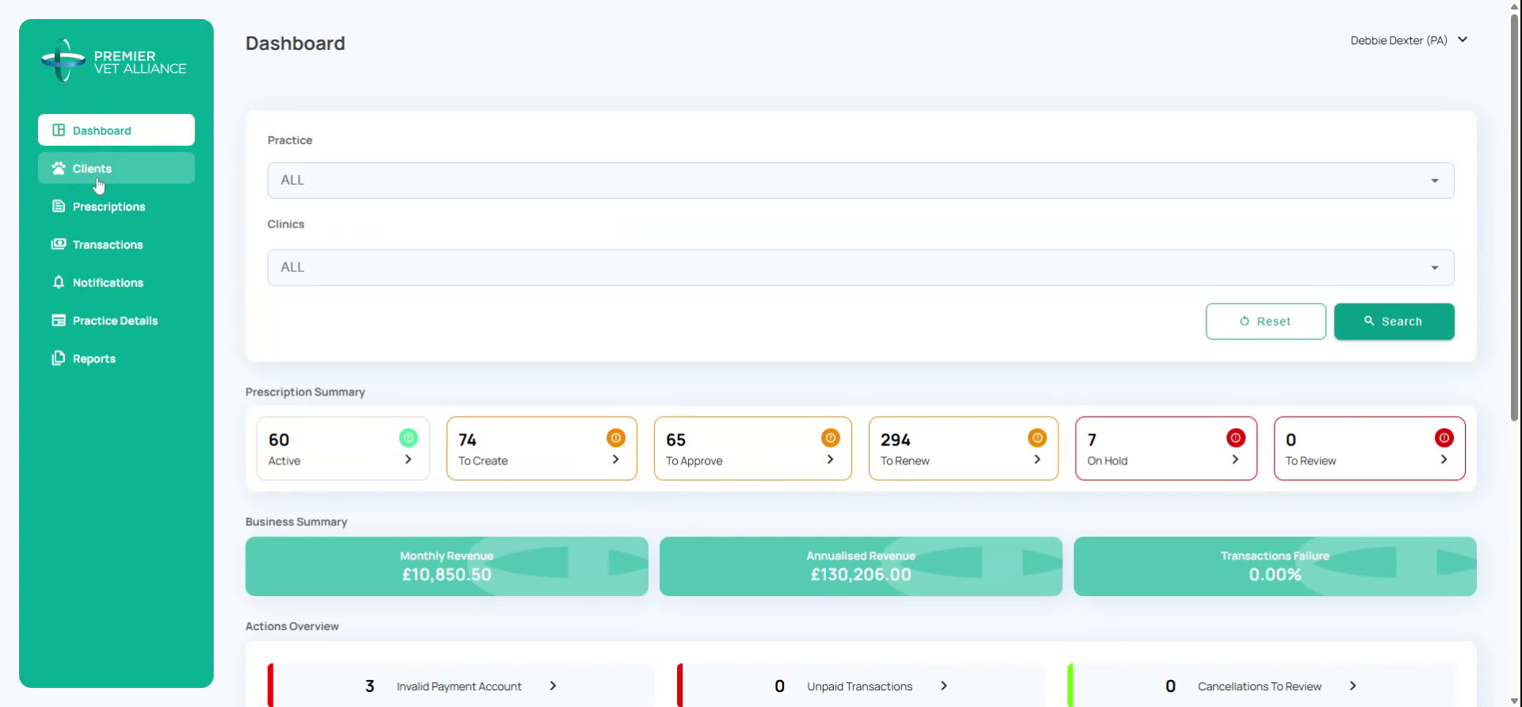Open Cancellations To Review chevron

point(1353,686)
